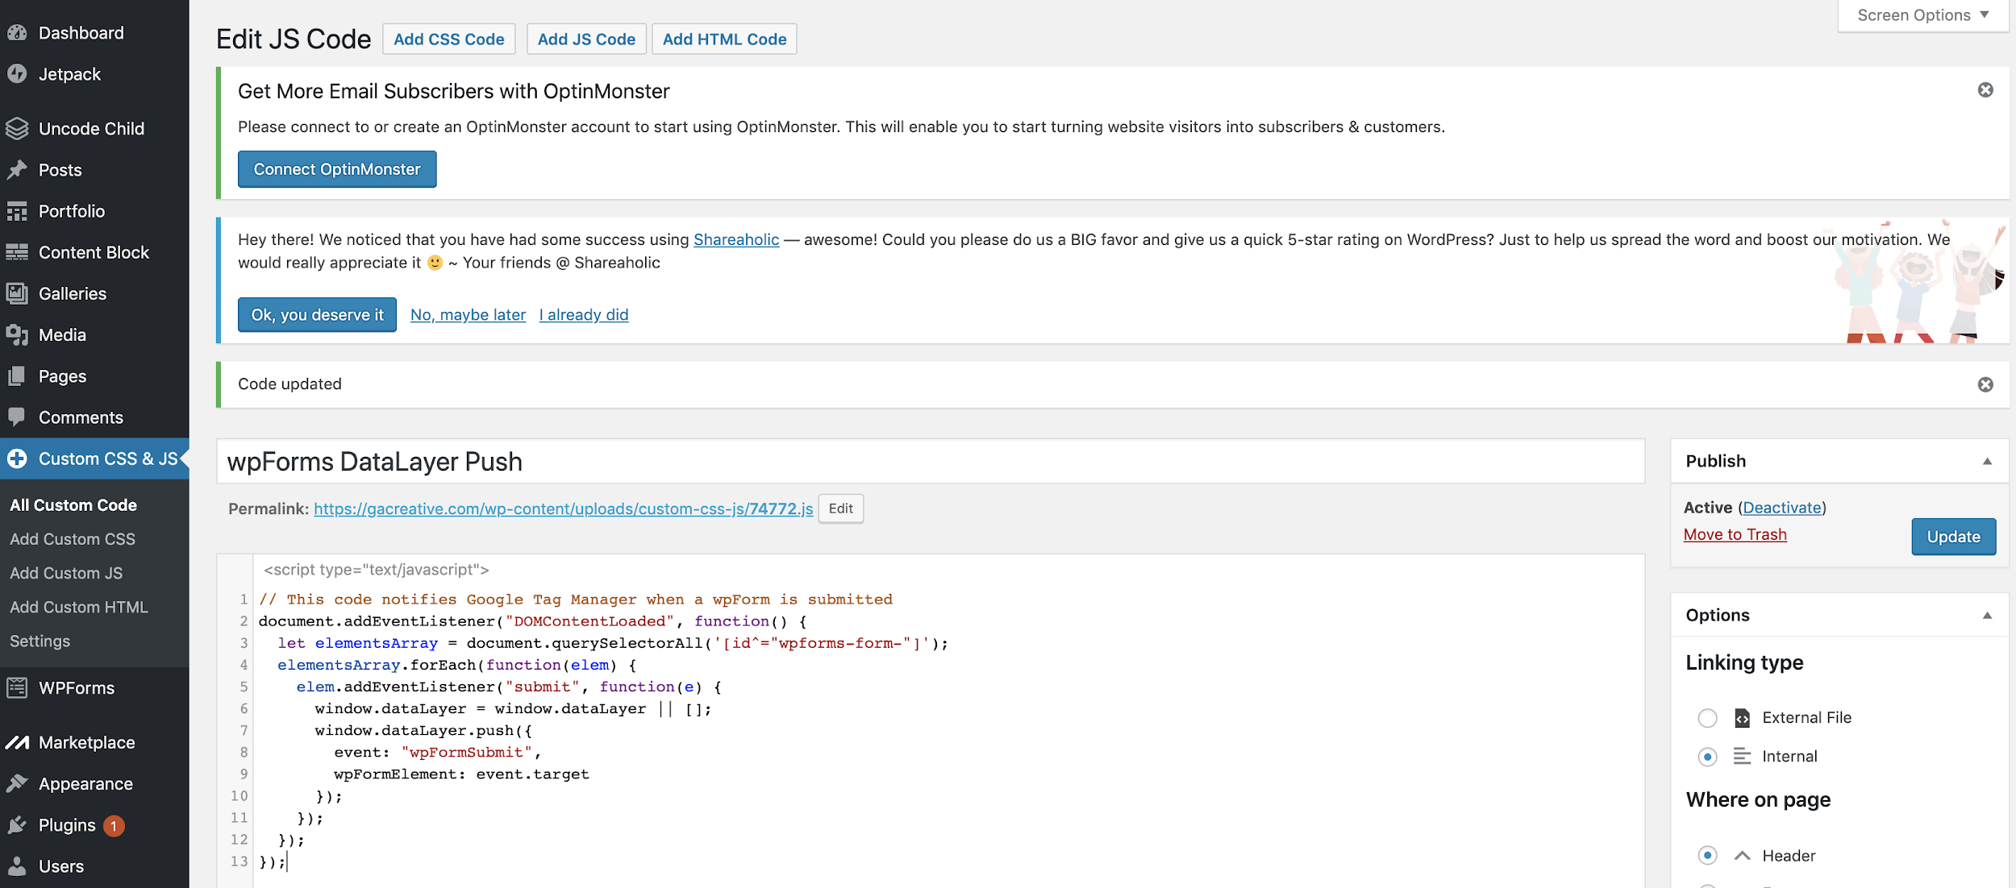
Task: Click the WPForms sidebar icon
Action: [x=17, y=688]
